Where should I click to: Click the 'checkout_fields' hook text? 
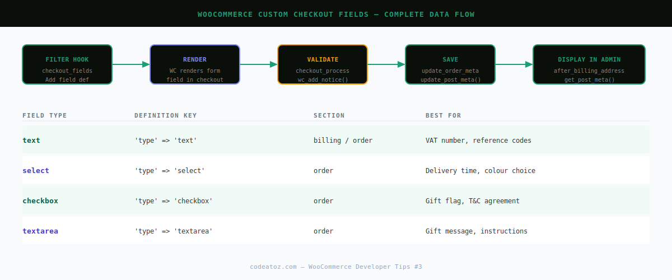pyautogui.click(x=67, y=71)
